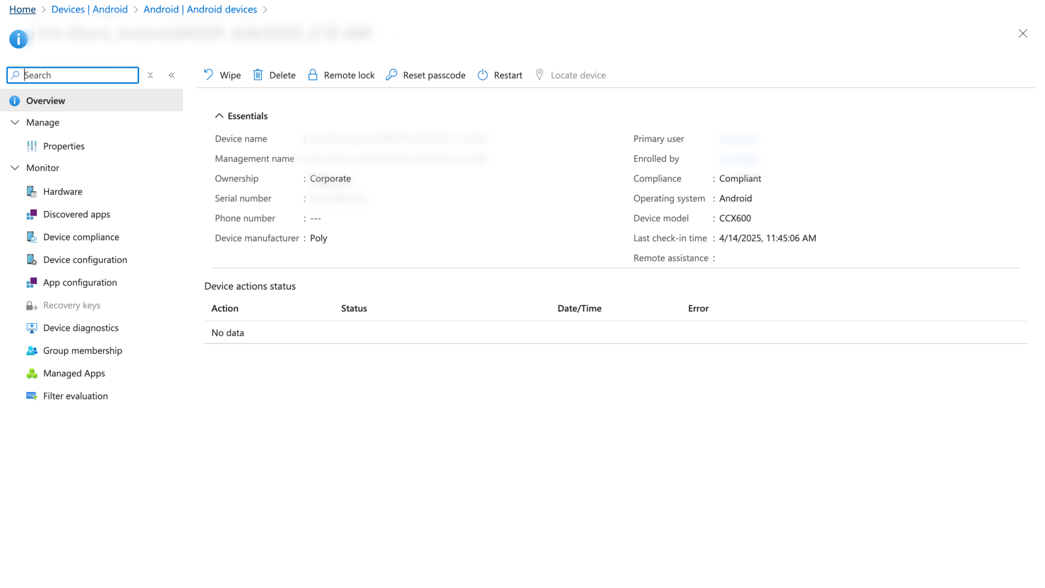Select the Device configuration menu item
This screenshot has width=1045, height=588.
tap(85, 260)
